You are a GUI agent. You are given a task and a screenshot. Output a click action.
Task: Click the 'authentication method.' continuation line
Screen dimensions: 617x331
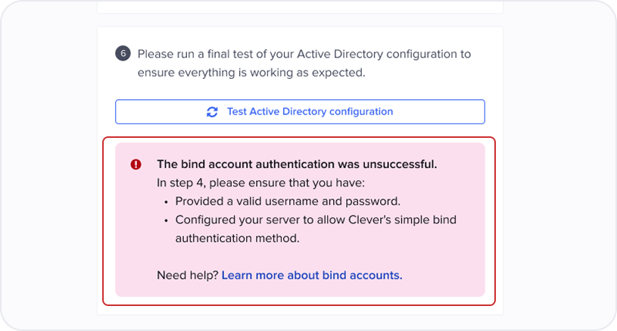pos(237,239)
